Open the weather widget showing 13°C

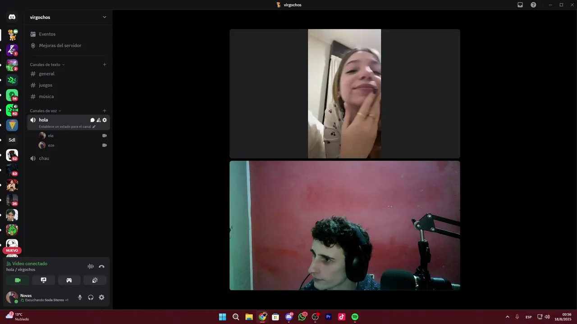pyautogui.click(x=18, y=317)
